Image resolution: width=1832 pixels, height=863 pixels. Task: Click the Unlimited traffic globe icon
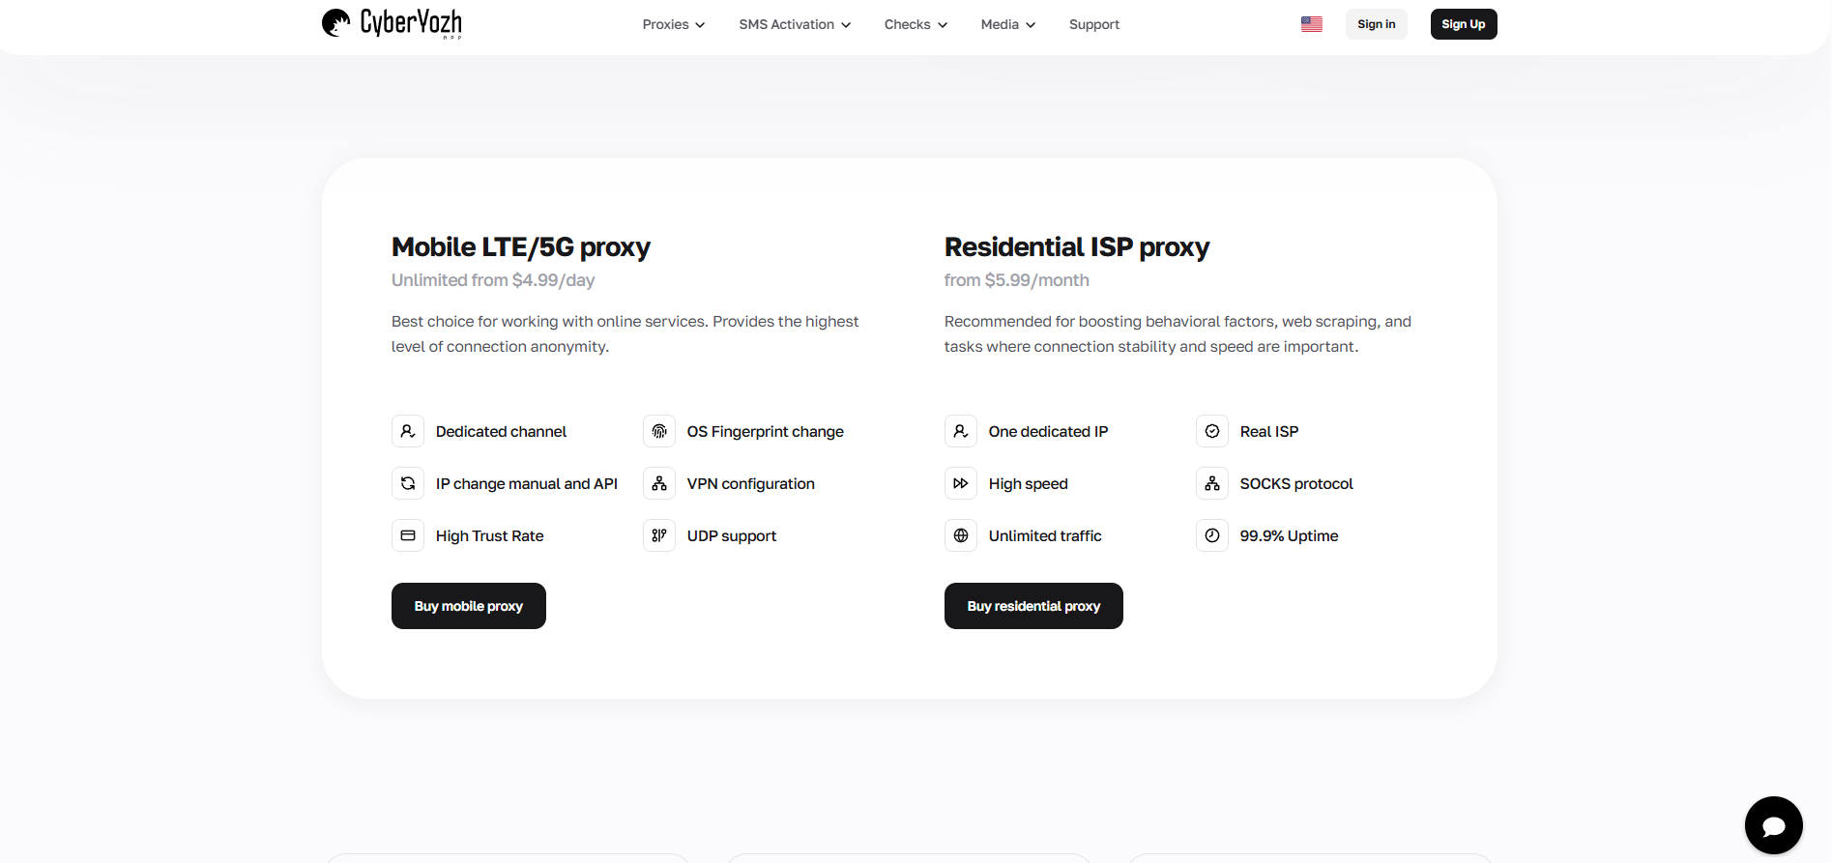coord(961,535)
